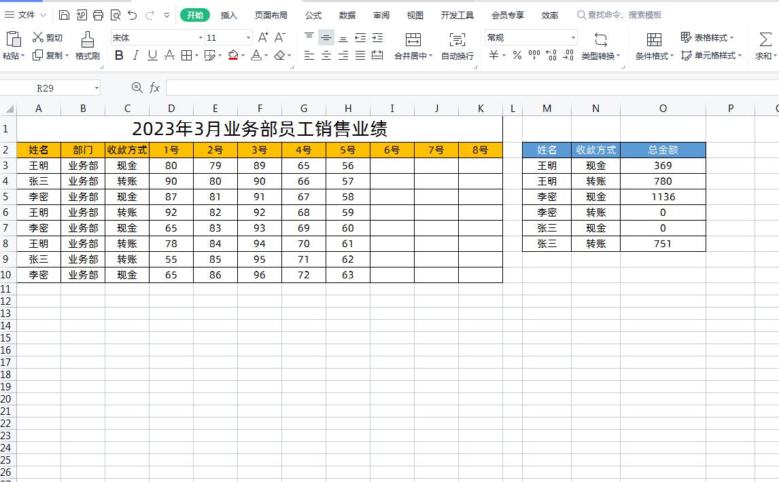Expand the Copy (复制) dropdown arrow
Screen dimensions: 779x482
(x=67, y=56)
